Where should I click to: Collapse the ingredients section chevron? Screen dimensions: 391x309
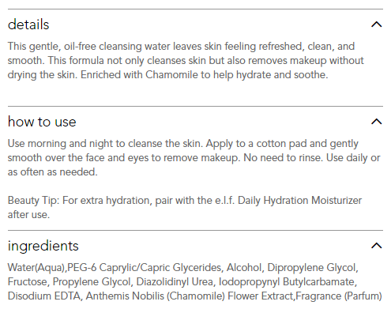[x=376, y=246]
